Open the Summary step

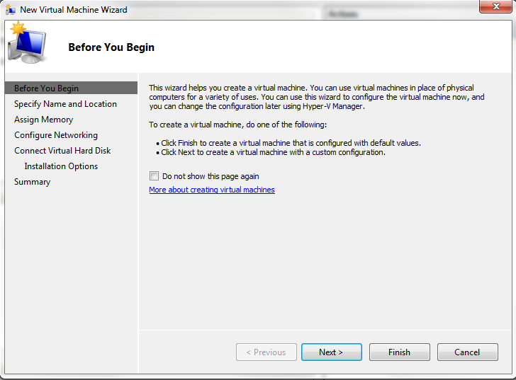33,182
